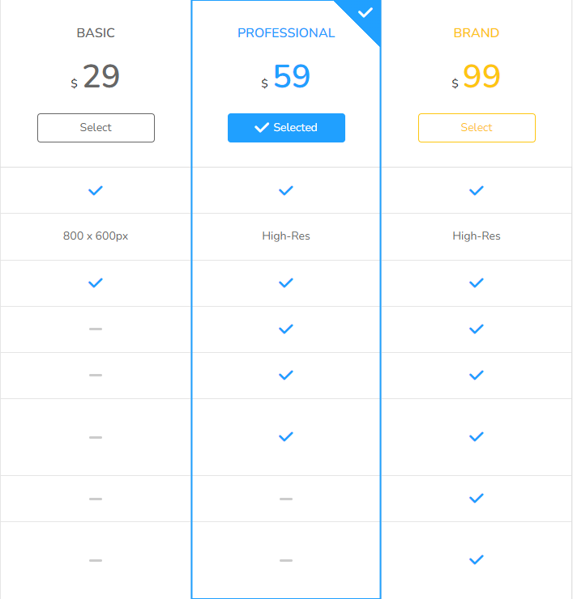Click the Basic column first-row checkmark
Image resolution: width=573 pixels, height=599 pixels.
[96, 190]
